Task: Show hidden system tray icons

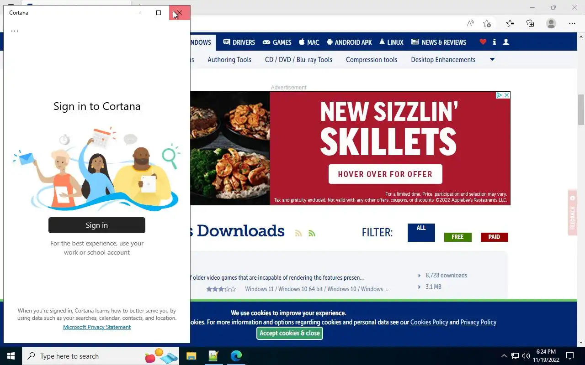Action: pos(504,356)
